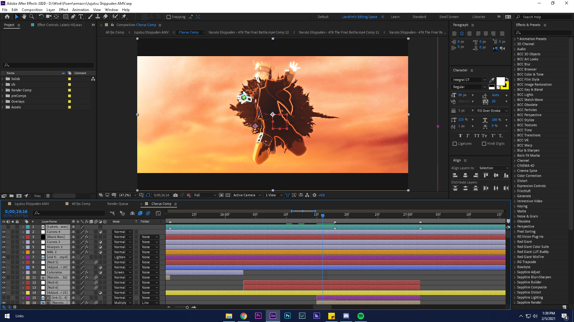
Task: Select the Brush tool
Action: (x=90, y=17)
